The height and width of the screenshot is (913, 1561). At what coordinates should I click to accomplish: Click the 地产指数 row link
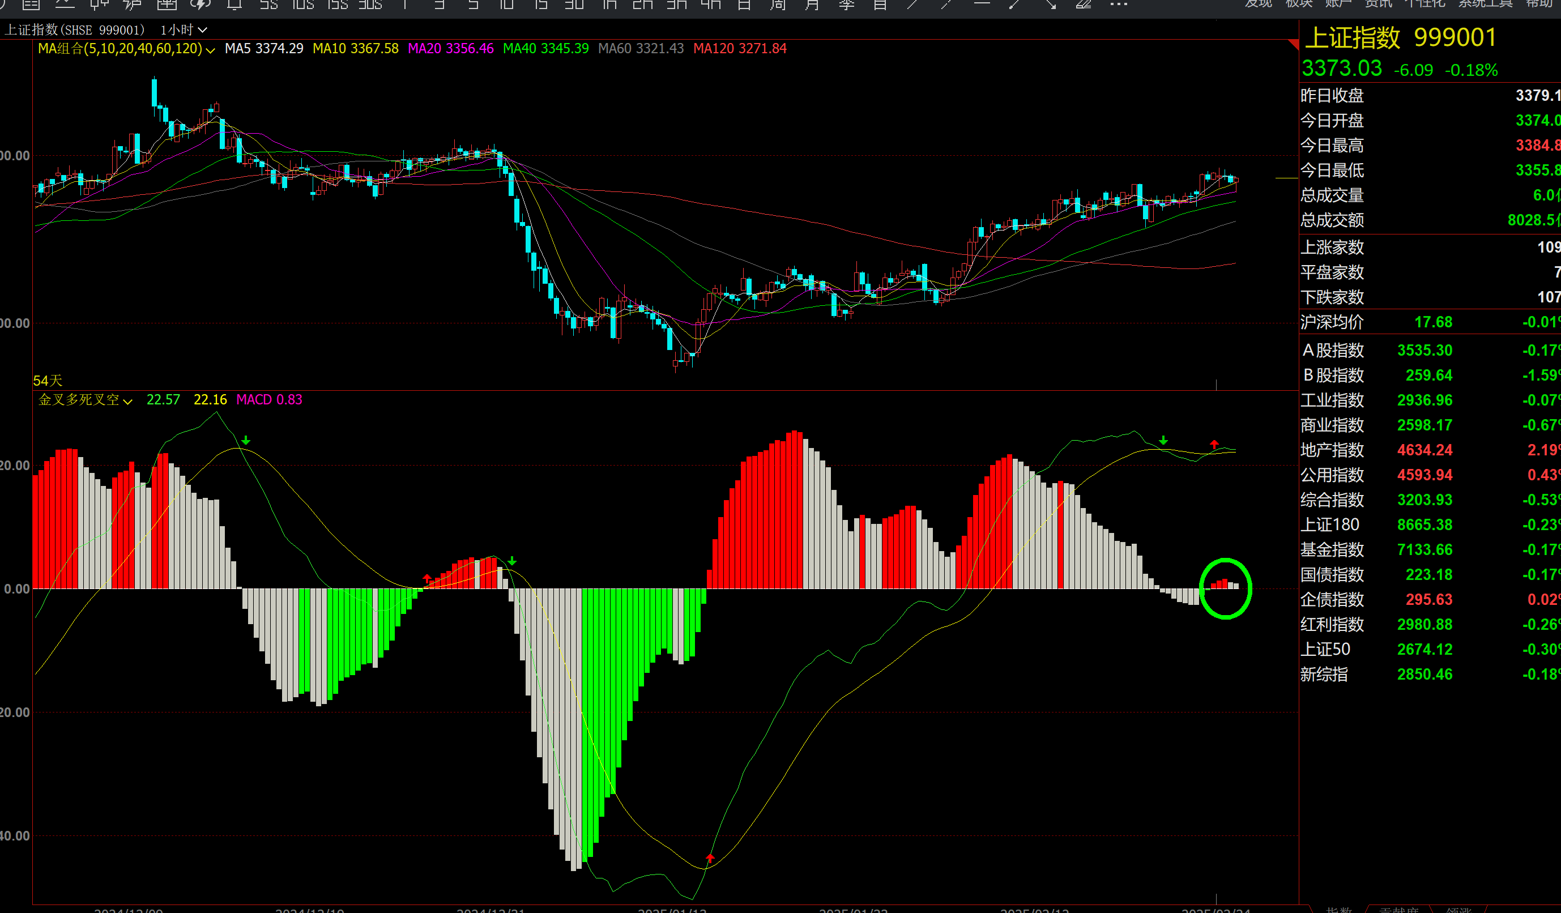coord(1332,450)
